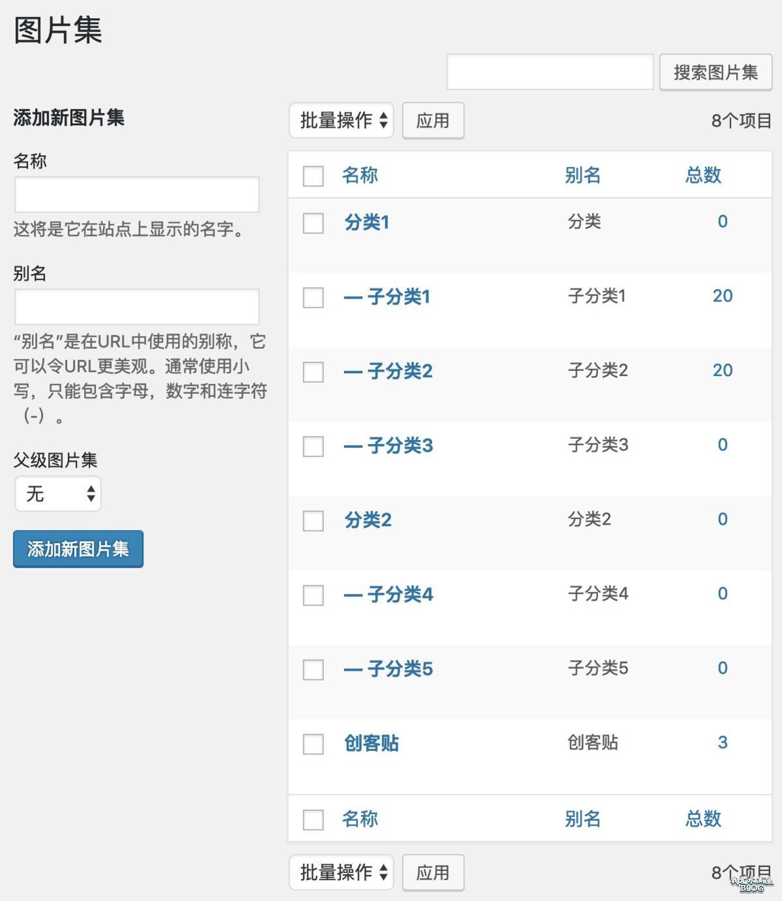Toggle the select-all checkbox in table header

pyautogui.click(x=313, y=176)
